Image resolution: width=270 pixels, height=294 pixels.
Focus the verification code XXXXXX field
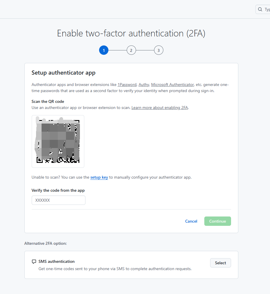[x=58, y=200]
